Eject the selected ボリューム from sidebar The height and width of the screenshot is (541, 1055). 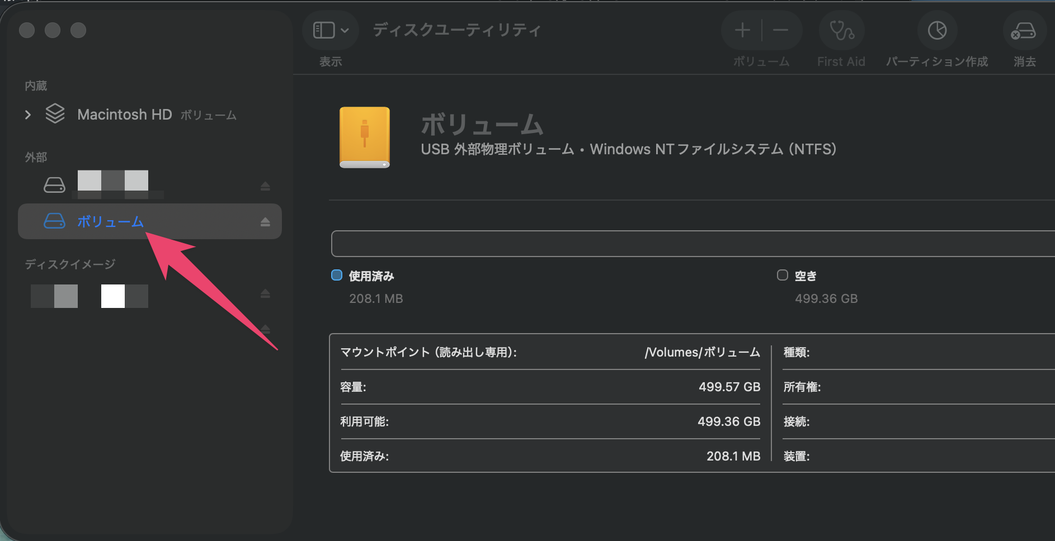pyautogui.click(x=265, y=221)
